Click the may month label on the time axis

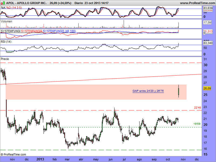[96, 160]
